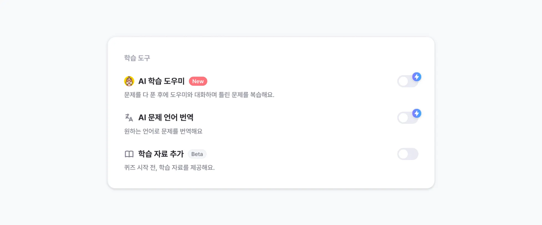Screen dimensions: 542x225
Task: Click the open book icon
Action: [129, 154]
